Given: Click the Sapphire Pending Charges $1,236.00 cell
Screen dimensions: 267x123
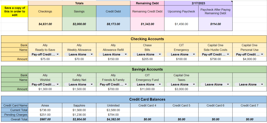Looking at the screenshot, I should point(79,115).
